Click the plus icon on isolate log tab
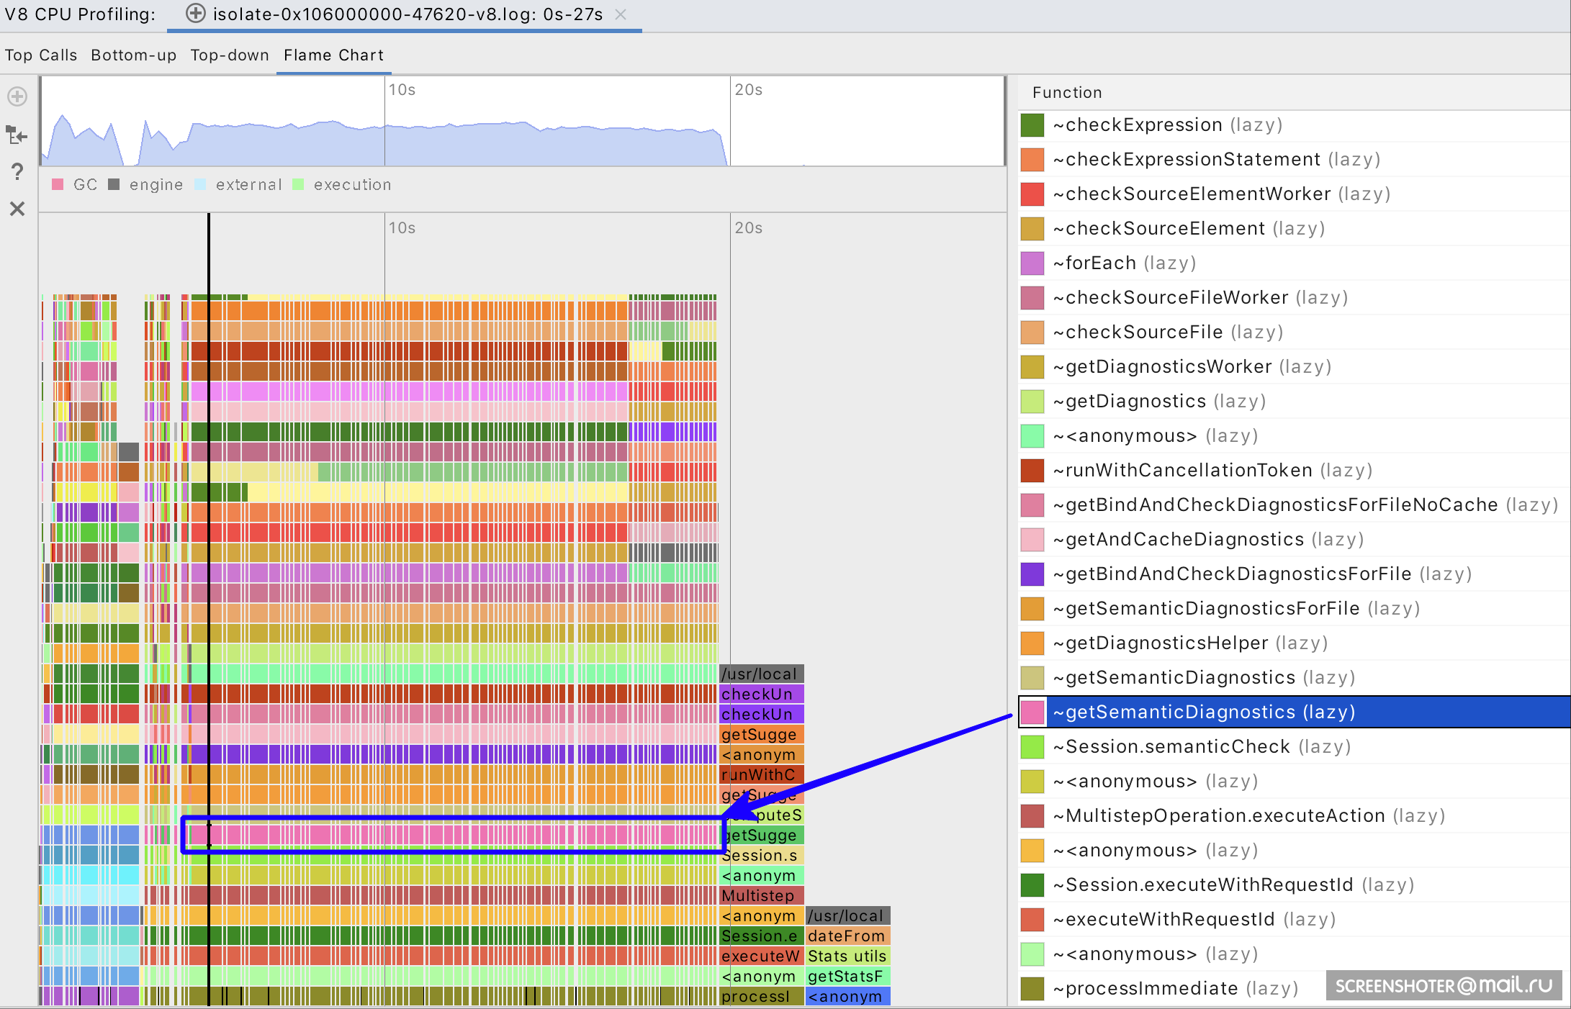Screen dimensions: 1571x1009 [x=196, y=14]
